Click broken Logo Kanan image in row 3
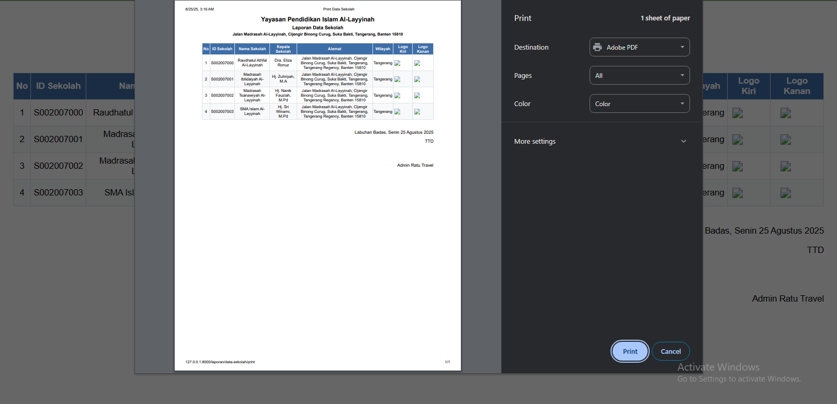837x404 pixels. 786,166
